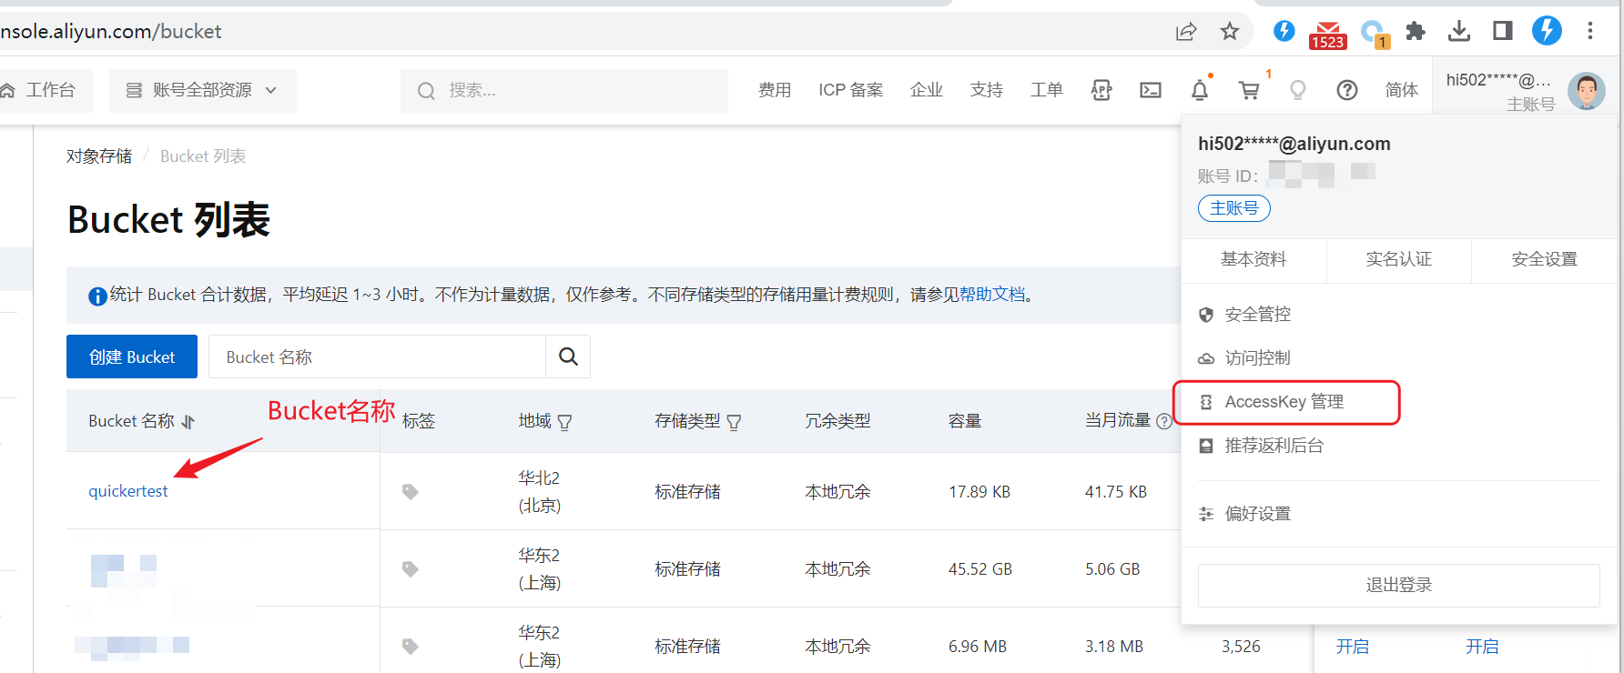This screenshot has width=1624, height=673.
Task: Open the 安全设置 tab in account panel
Action: [x=1545, y=259]
